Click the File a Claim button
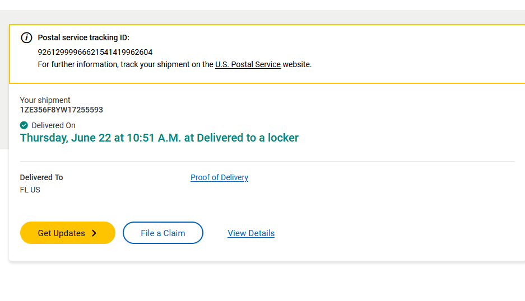Screen dimensions: 525x301 coord(162,233)
